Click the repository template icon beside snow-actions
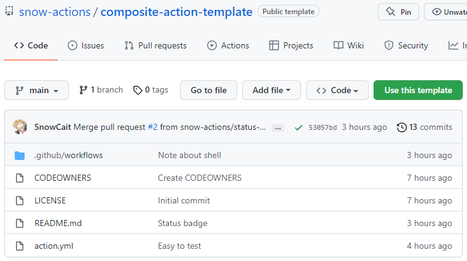This screenshot has height=261, width=467. point(9,11)
